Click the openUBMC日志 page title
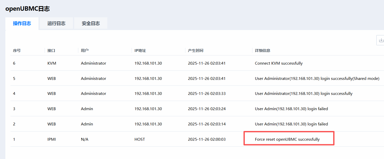 point(28,9)
